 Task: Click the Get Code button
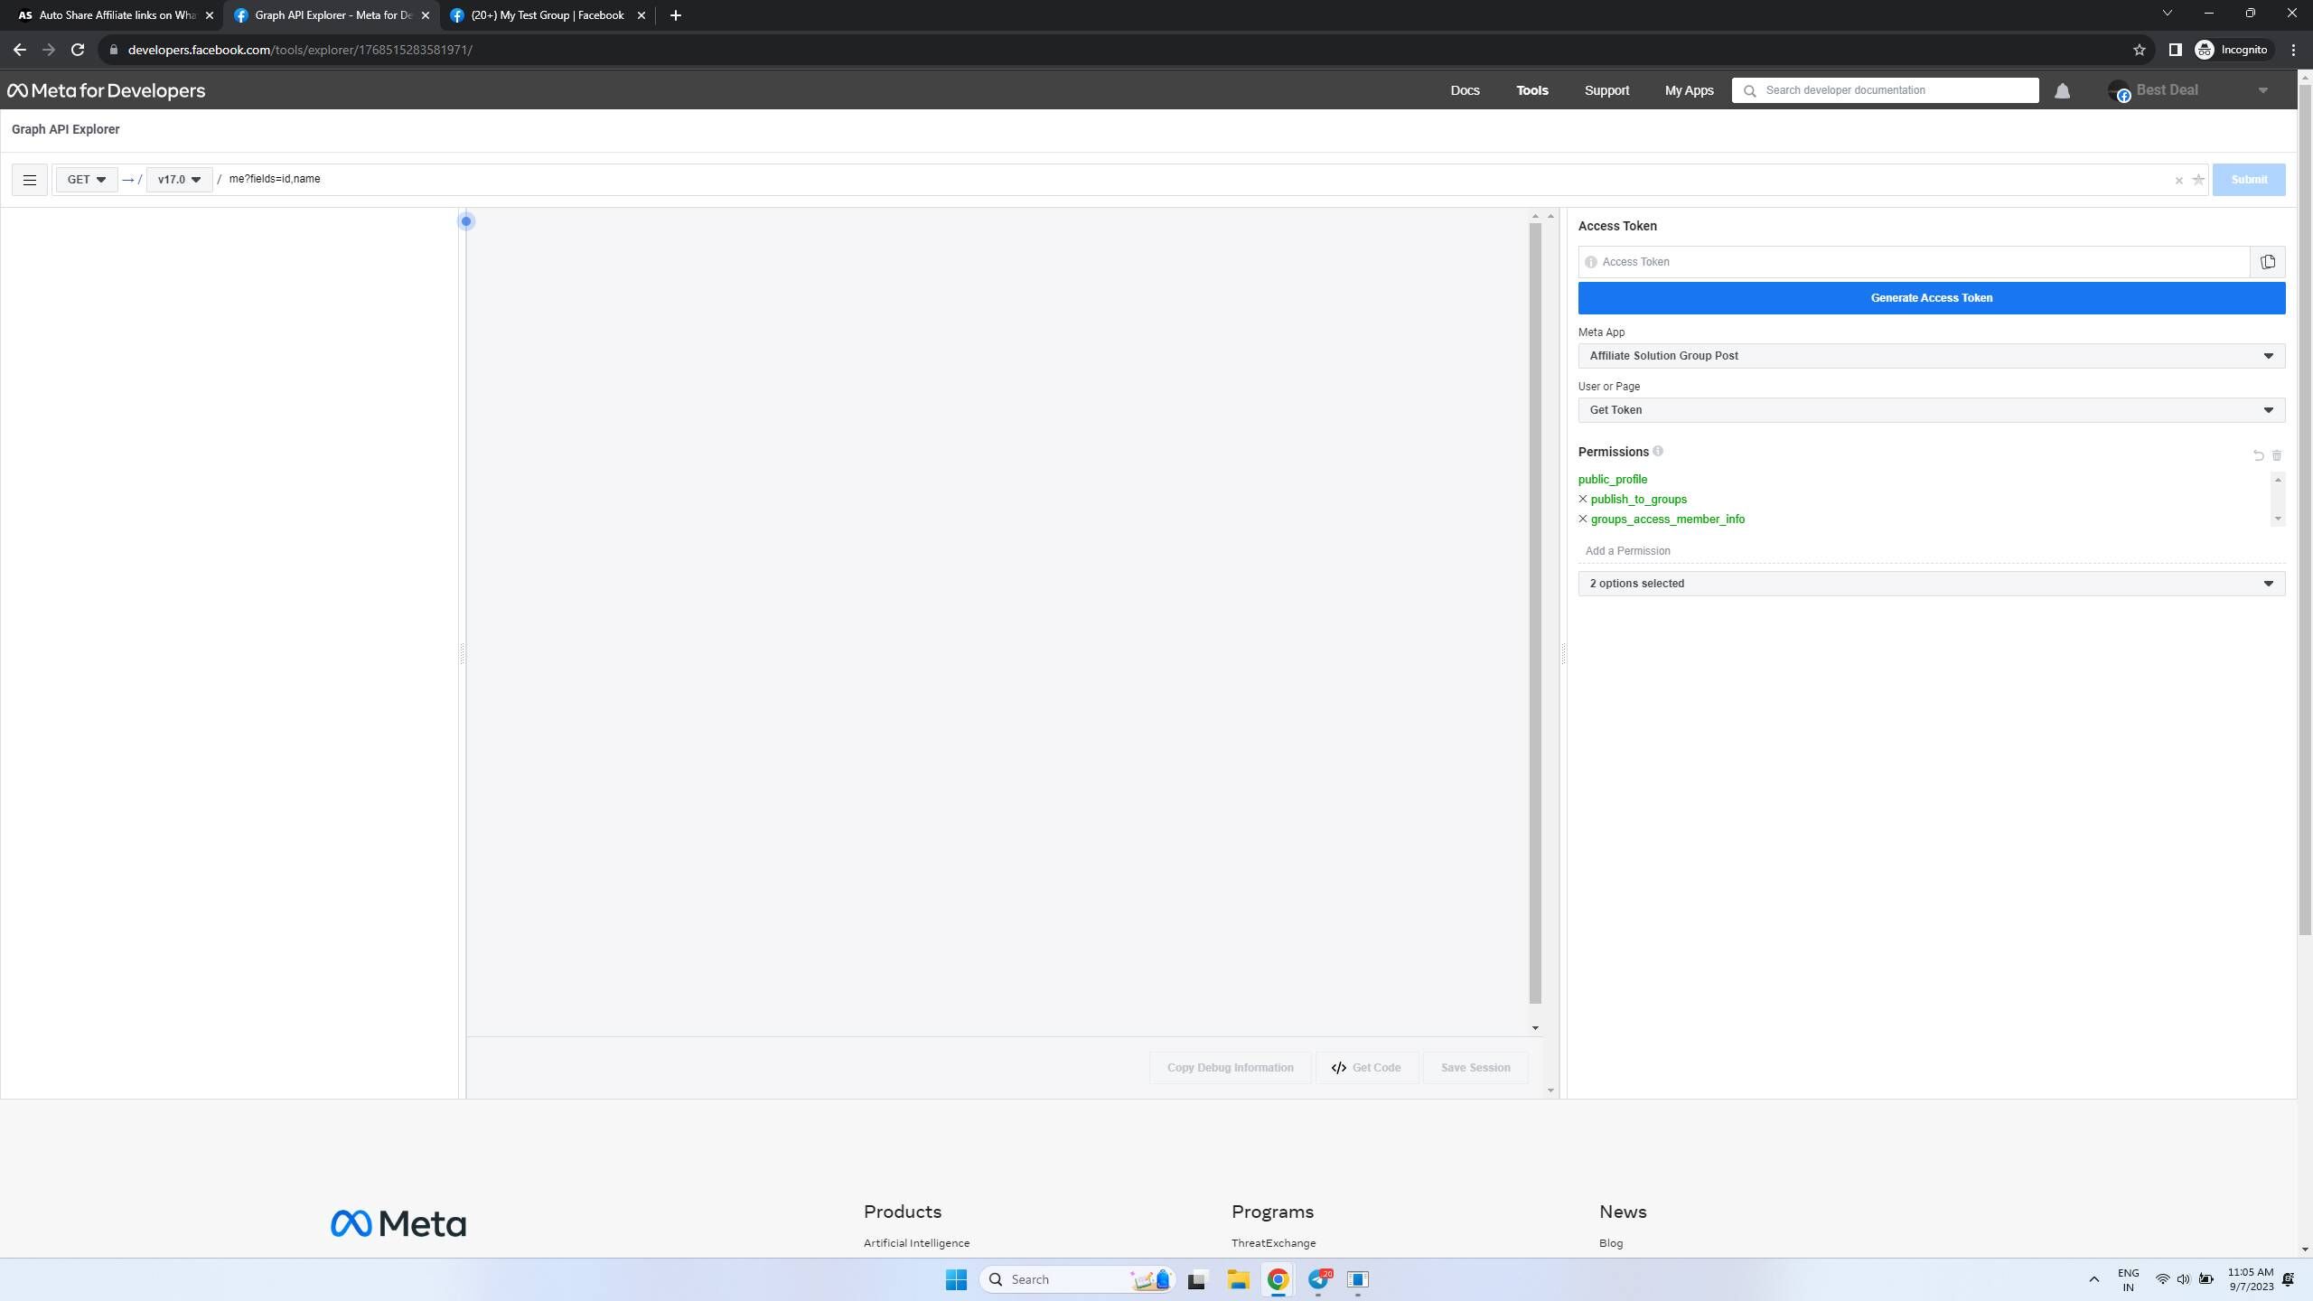(1366, 1068)
